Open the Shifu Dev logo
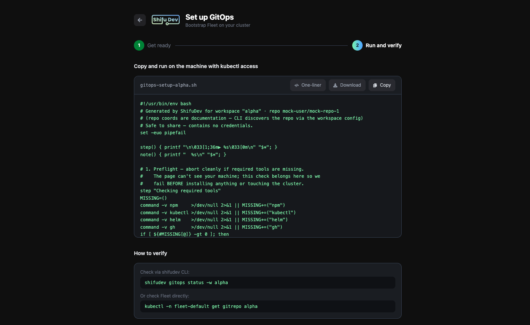The image size is (530, 325). click(x=166, y=20)
